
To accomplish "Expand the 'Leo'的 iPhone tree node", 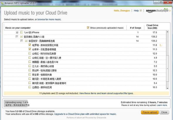I will [17, 32].
